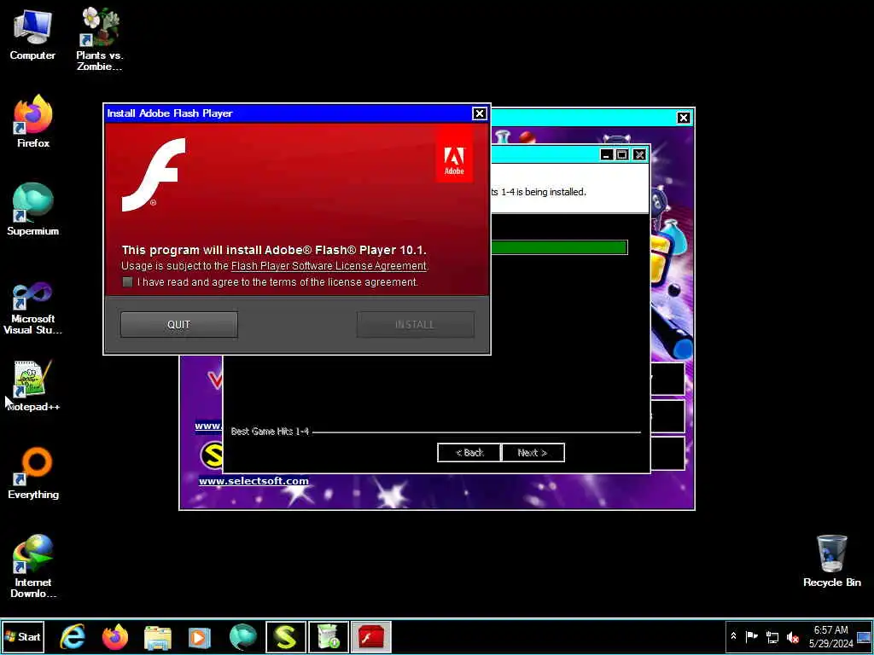Close the Install Adobe Flash Player window
The image size is (874, 655).
point(480,113)
